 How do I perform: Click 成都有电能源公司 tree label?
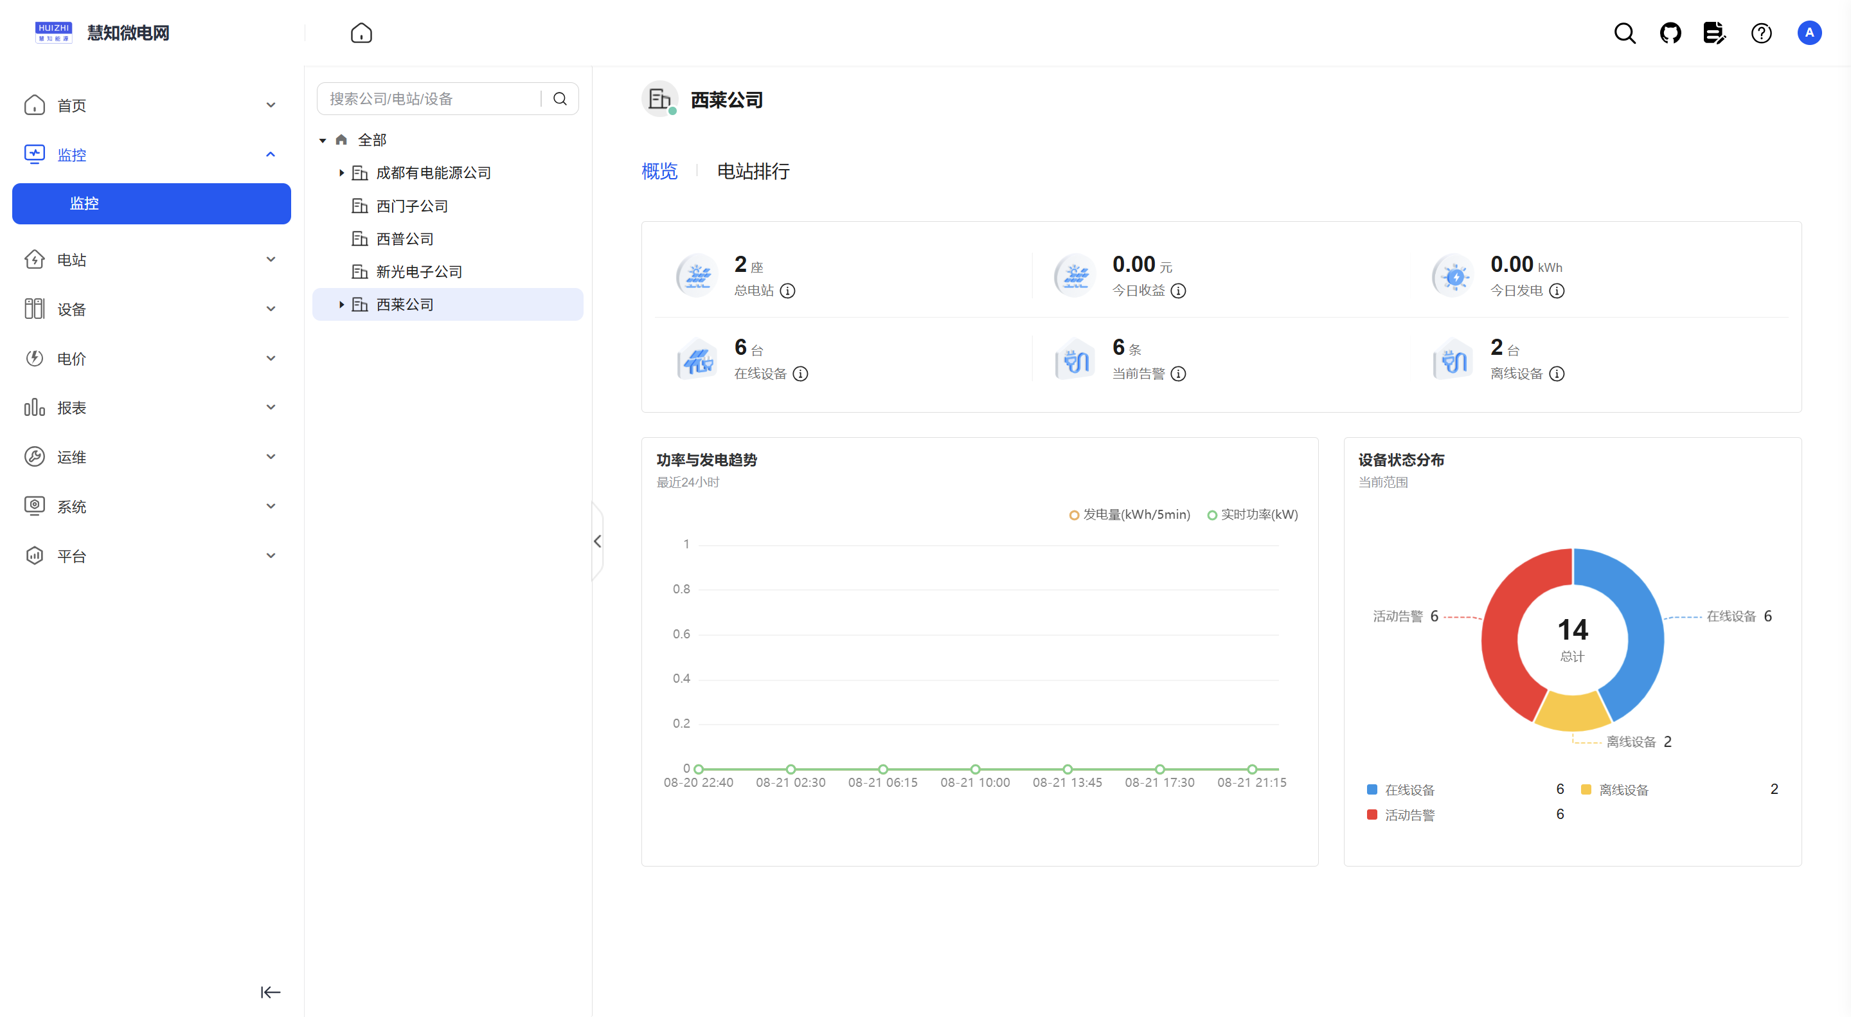tap(433, 172)
